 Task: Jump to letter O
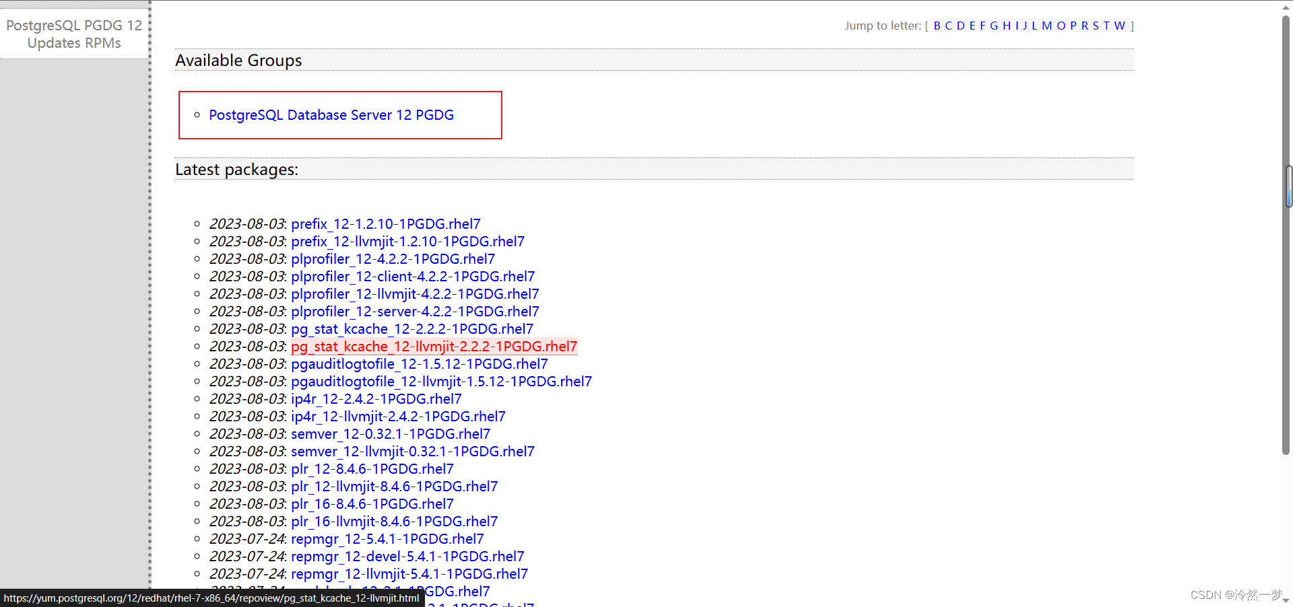click(1061, 26)
